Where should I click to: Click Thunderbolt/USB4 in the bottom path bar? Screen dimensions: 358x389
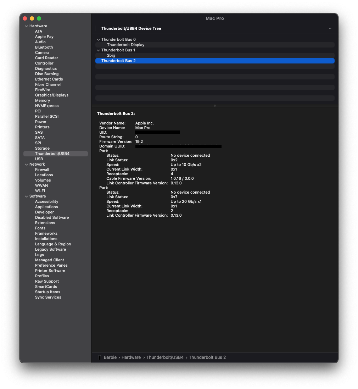coord(165,357)
